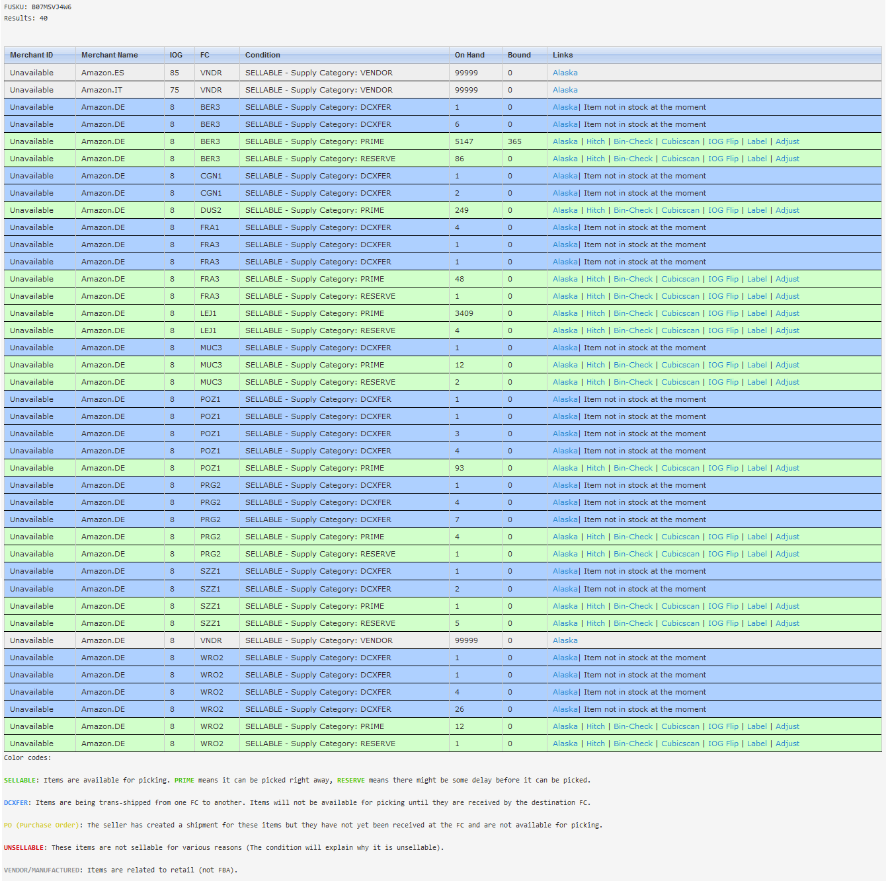886x881 pixels.
Task: Open Alaska for PRG2 DCXFER with 7 on hand
Action: click(565, 519)
